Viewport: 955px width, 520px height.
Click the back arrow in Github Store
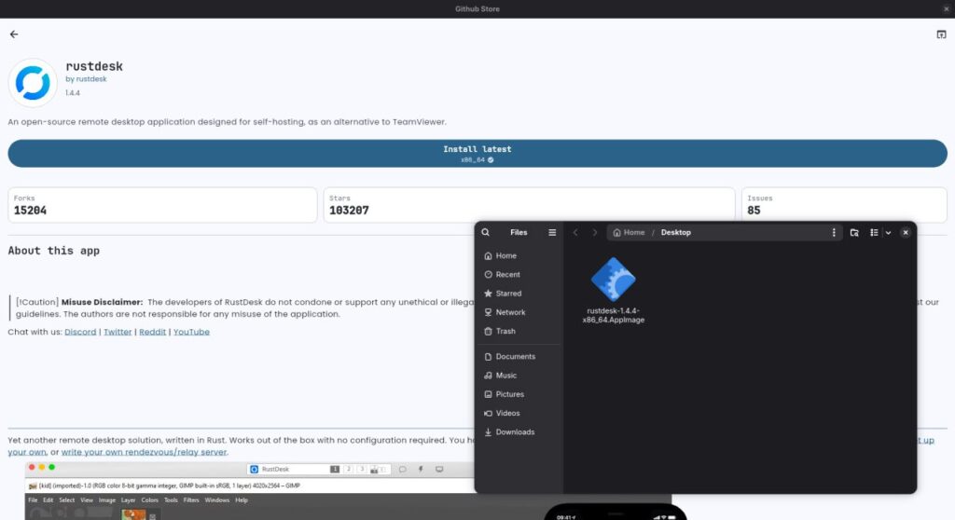click(x=14, y=34)
